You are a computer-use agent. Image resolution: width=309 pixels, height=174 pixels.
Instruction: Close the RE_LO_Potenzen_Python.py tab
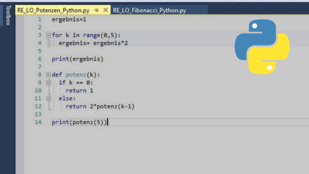(x=105, y=10)
